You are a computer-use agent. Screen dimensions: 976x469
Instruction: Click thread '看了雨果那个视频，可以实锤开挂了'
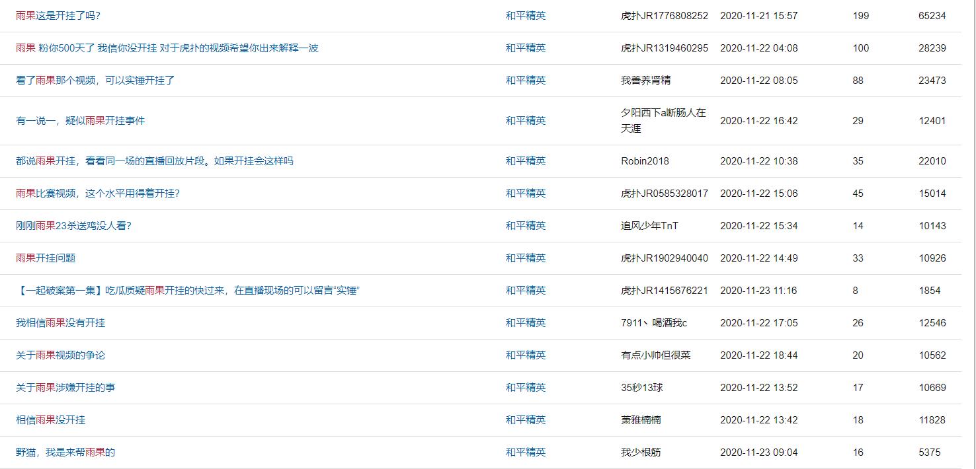[95, 81]
